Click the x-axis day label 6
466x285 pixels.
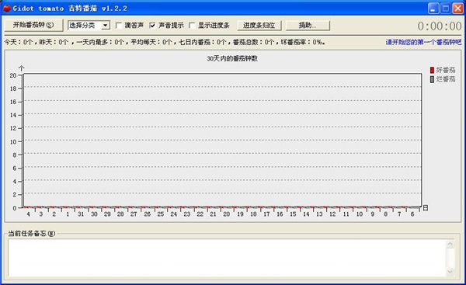point(412,214)
